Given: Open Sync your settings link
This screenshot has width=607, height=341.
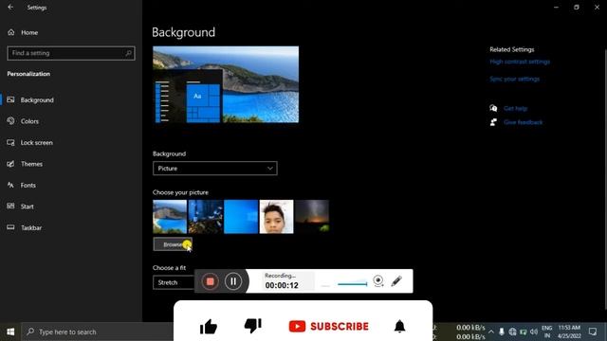Looking at the screenshot, I should (514, 79).
